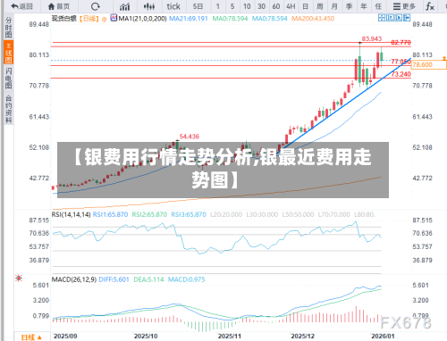This screenshot has width=447, height=341.
Task: Select the 5日 period
Action: click(198, 6)
